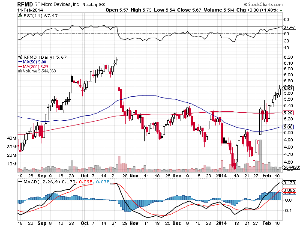Click the 10M label on the volume axis
The height and width of the screenshot is (227, 300).
(x=12, y=164)
